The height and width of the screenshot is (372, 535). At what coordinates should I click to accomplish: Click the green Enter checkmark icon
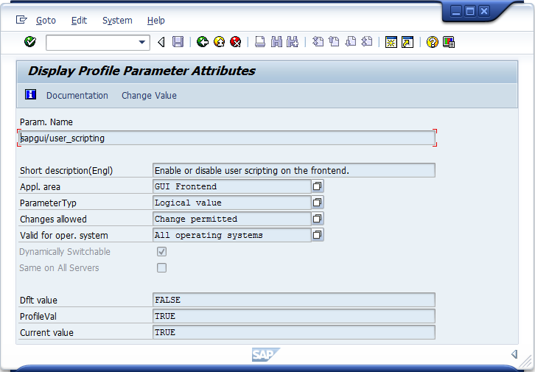tap(30, 42)
